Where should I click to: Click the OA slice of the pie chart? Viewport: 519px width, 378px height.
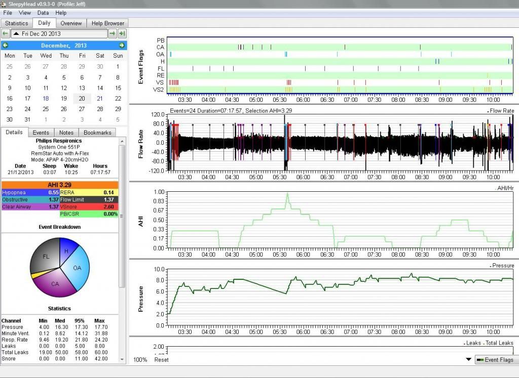[x=77, y=268]
